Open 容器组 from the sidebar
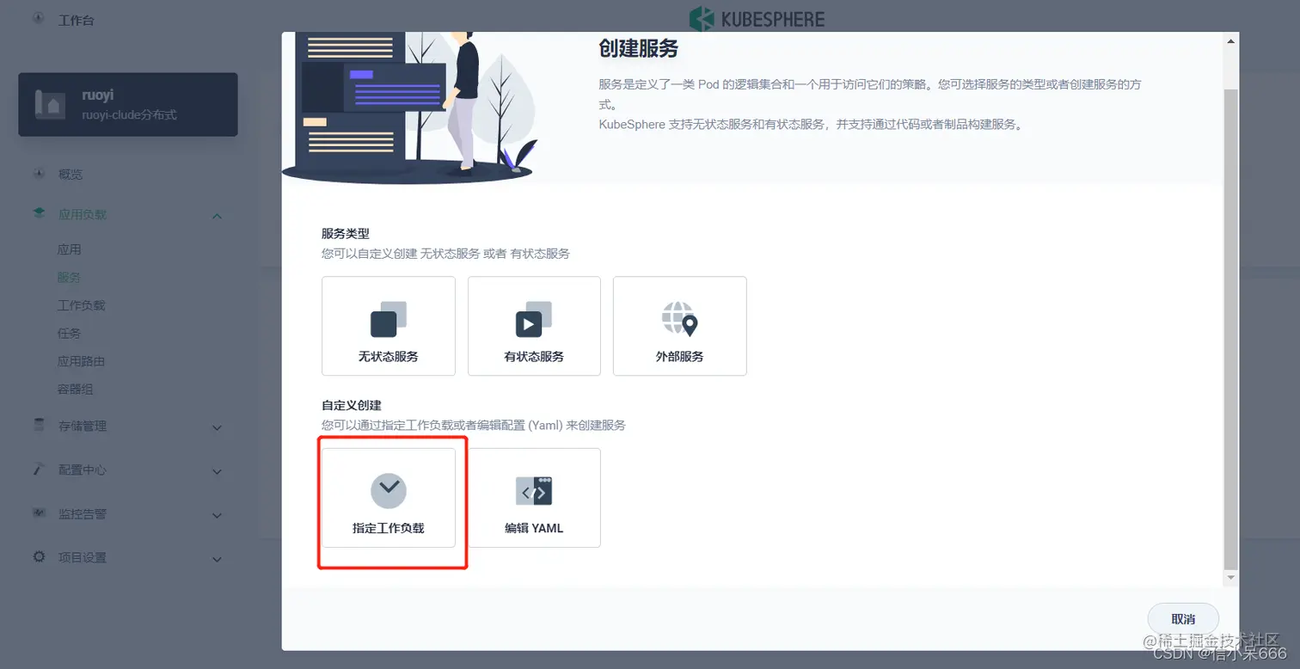The width and height of the screenshot is (1300, 669). pyautogui.click(x=76, y=389)
